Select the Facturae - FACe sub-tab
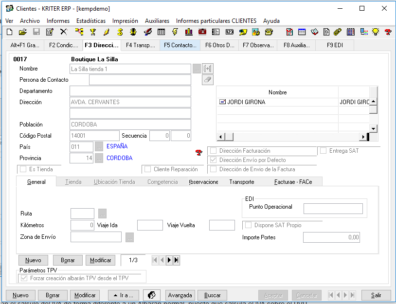Image resolution: width=396 pixels, height=304 pixels. pos(293,182)
